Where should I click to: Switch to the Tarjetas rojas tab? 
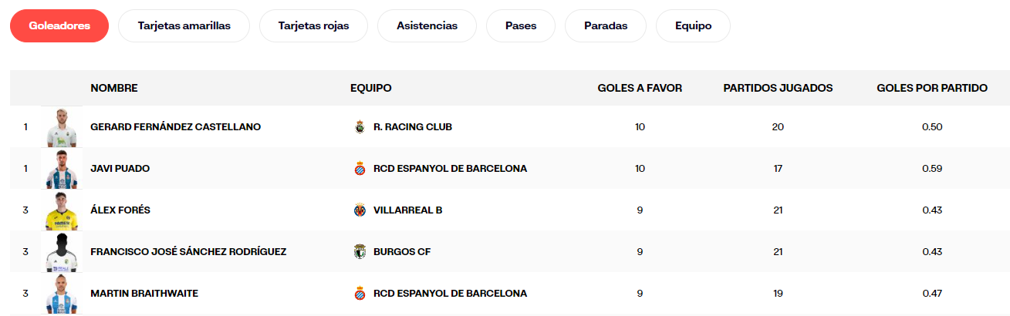[314, 26]
